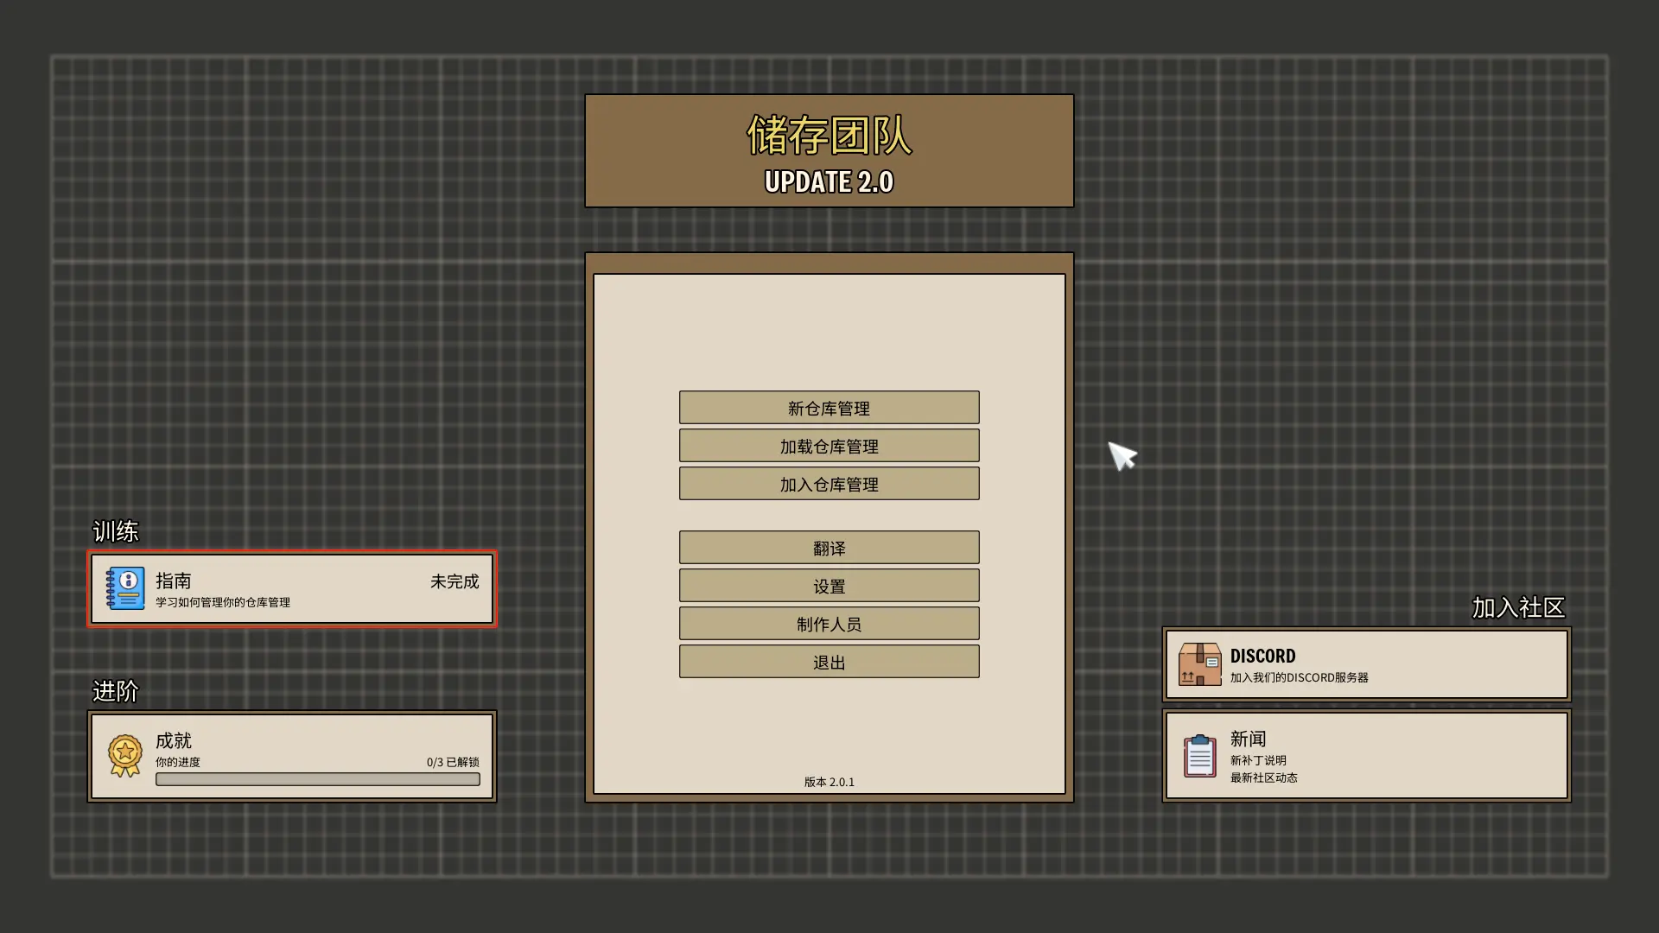
Task: Click the 学习如何管理你的仓库管理 description
Action: [223, 602]
